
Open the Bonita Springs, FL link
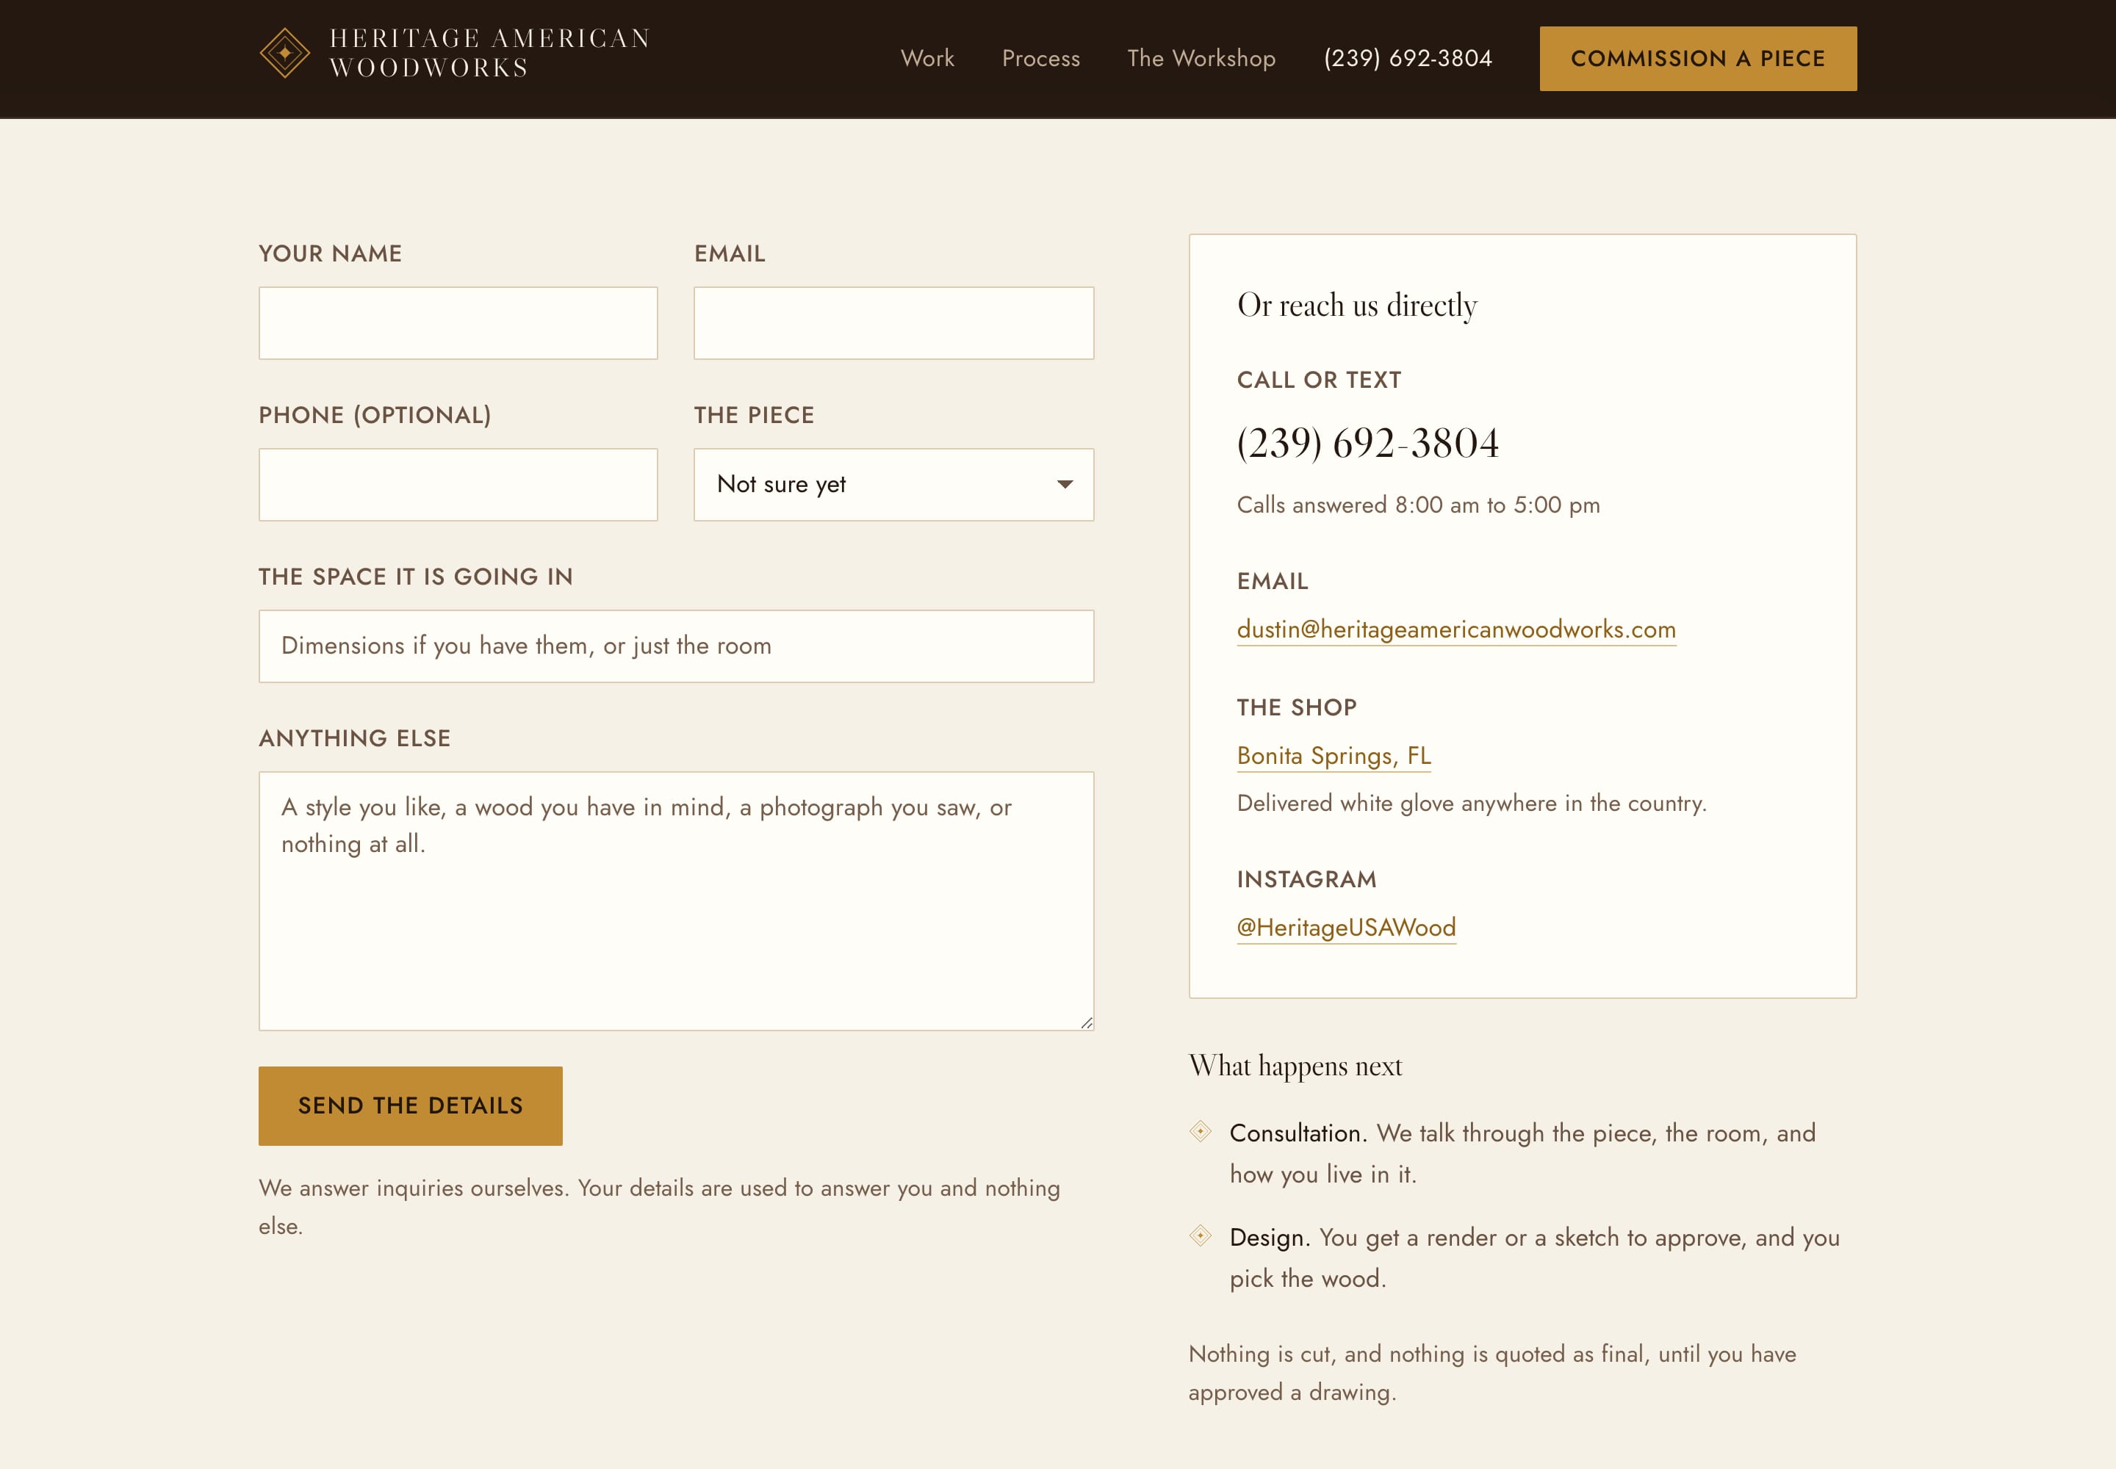click(x=1334, y=756)
